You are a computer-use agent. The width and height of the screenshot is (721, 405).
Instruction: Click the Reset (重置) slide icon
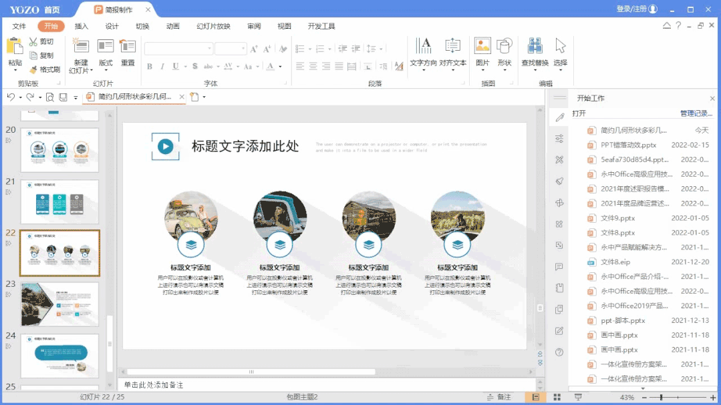pyautogui.click(x=128, y=46)
